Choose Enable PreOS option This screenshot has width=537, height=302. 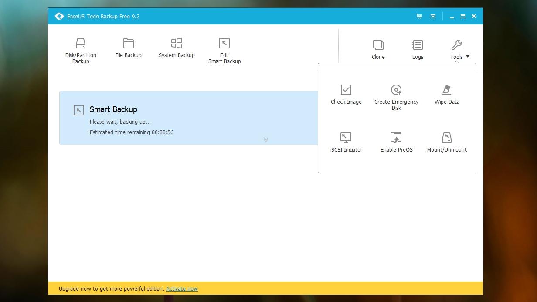tap(396, 143)
